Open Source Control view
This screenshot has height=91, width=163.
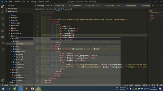click(3, 18)
